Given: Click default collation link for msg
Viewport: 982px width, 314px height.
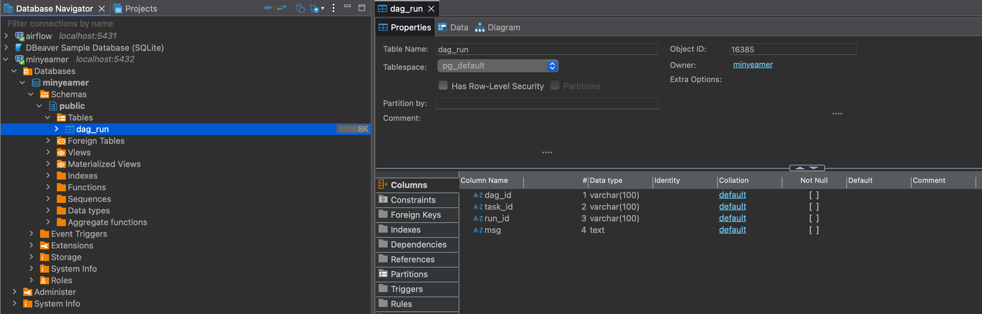Looking at the screenshot, I should (x=732, y=230).
